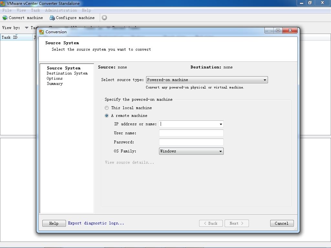
Task: Open the File menu
Action: tap(7, 10)
